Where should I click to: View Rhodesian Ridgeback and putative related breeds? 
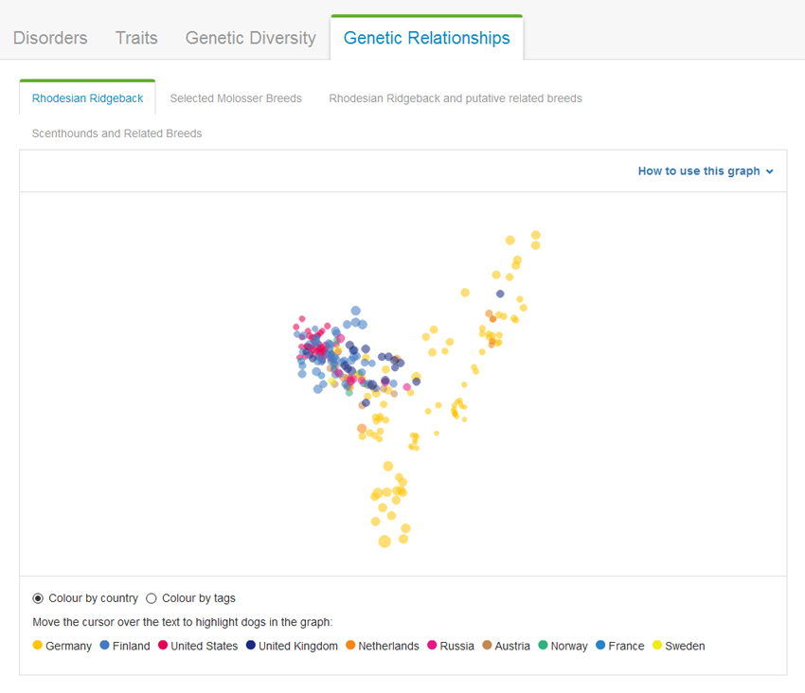coord(456,98)
